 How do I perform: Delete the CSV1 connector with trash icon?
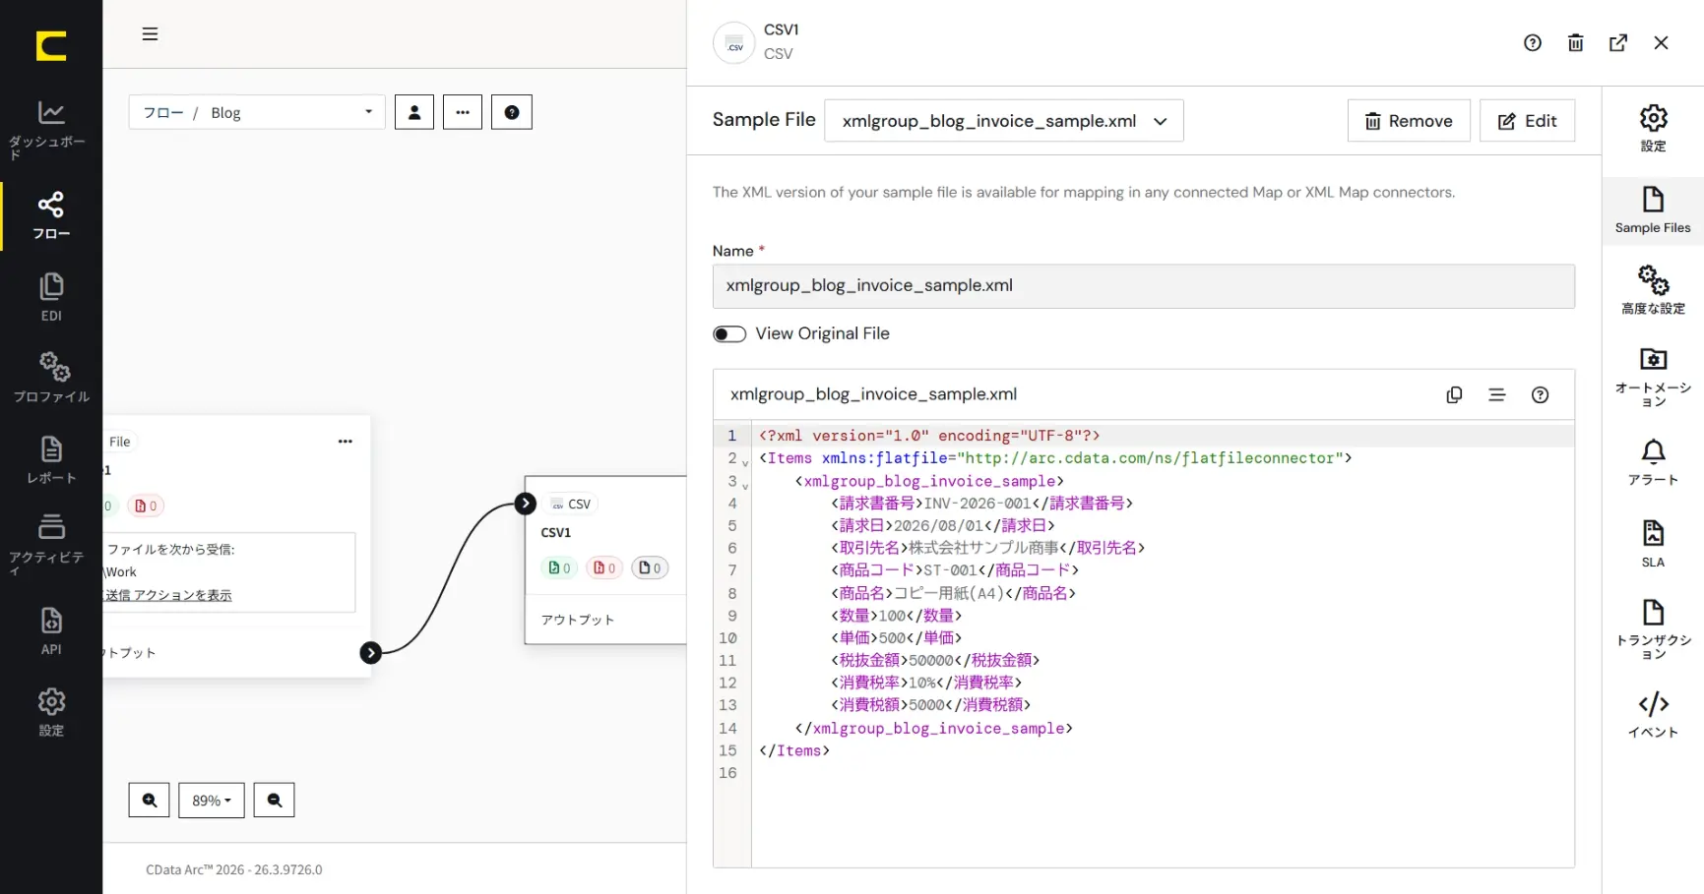(x=1576, y=42)
